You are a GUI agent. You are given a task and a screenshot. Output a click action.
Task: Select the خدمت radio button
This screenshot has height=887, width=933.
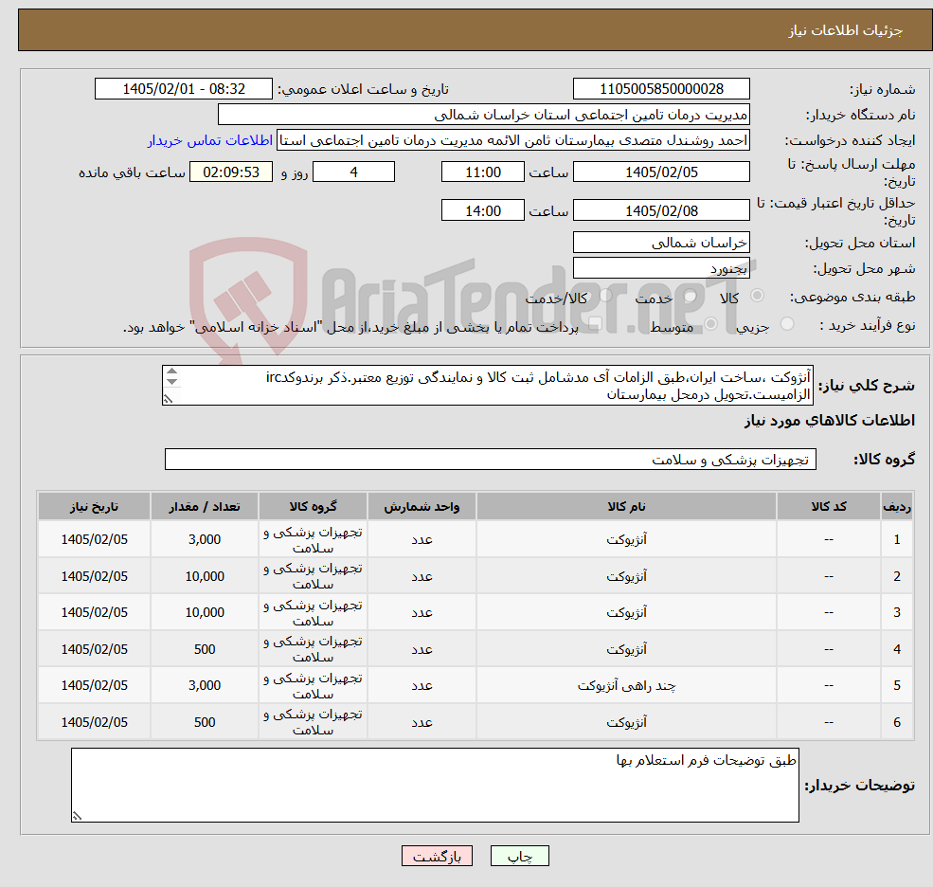click(x=691, y=296)
